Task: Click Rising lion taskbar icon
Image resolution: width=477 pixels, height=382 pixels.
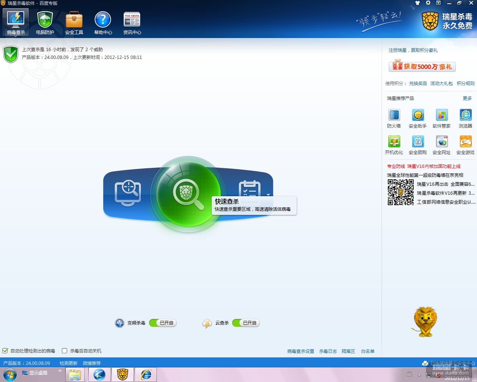Action: click(123, 375)
